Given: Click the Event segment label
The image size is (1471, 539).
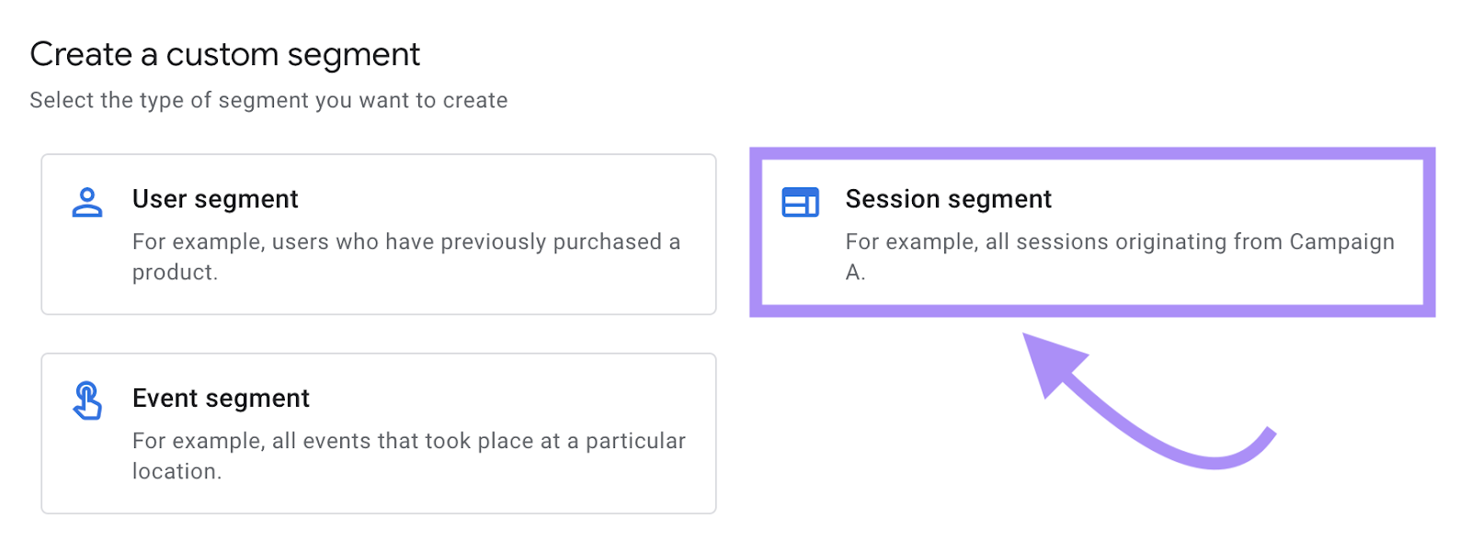Looking at the screenshot, I should click(221, 398).
